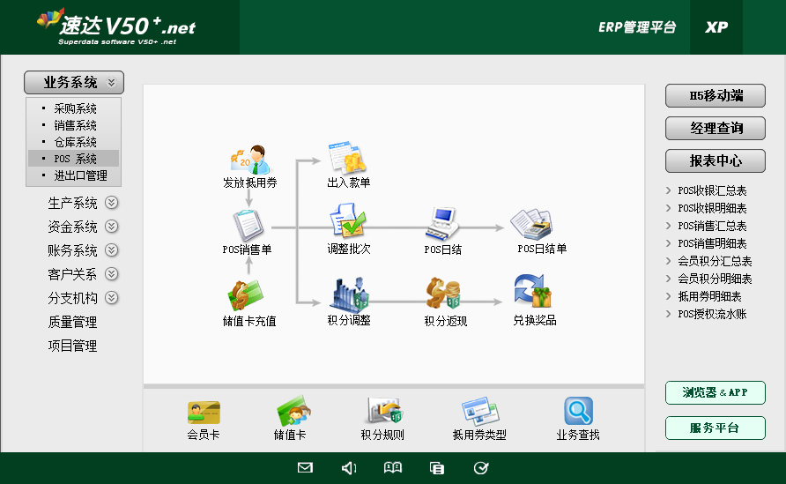Open the POS收银明细表 report link
The height and width of the screenshot is (484, 786).
[x=712, y=208]
